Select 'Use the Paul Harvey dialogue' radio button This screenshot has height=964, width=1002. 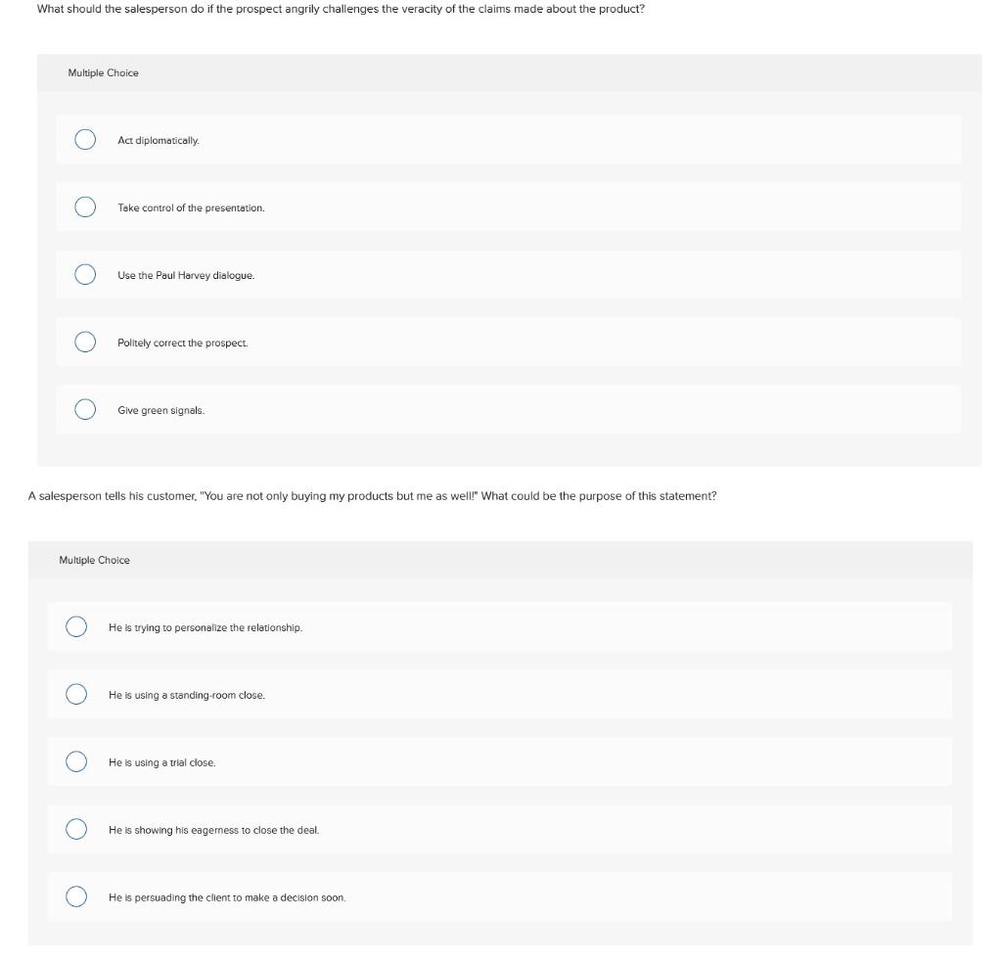tap(85, 275)
